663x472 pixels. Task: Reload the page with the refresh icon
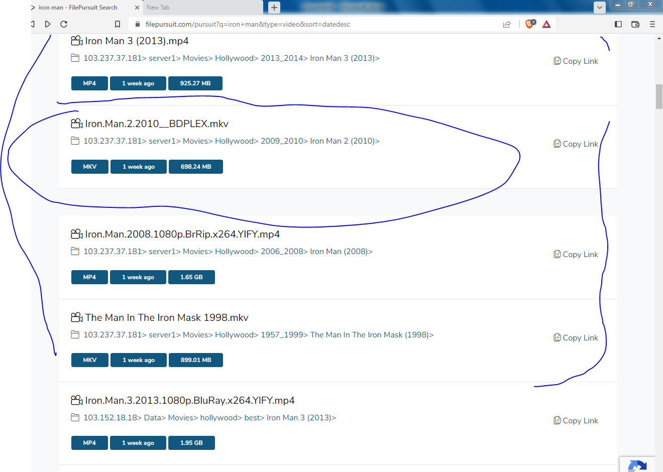(x=64, y=24)
